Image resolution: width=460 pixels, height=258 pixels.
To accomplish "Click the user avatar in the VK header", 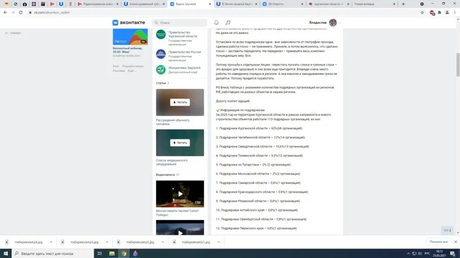I will [x=333, y=22].
